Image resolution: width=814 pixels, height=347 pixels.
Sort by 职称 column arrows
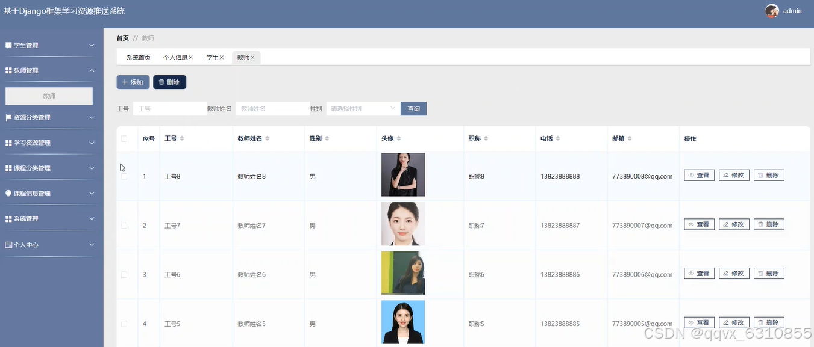tap(486, 138)
